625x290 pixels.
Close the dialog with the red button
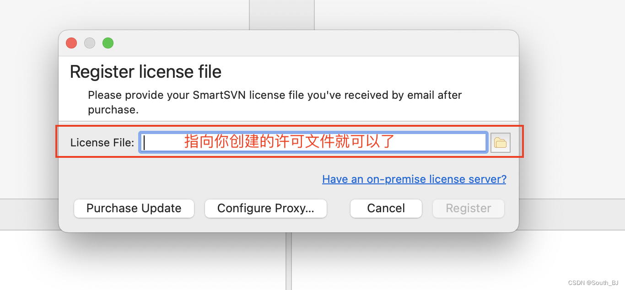71,43
